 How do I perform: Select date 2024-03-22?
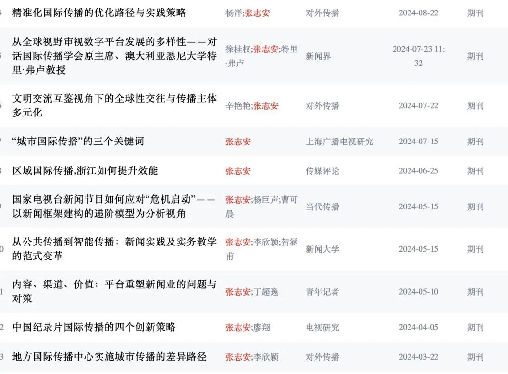pyautogui.click(x=419, y=357)
